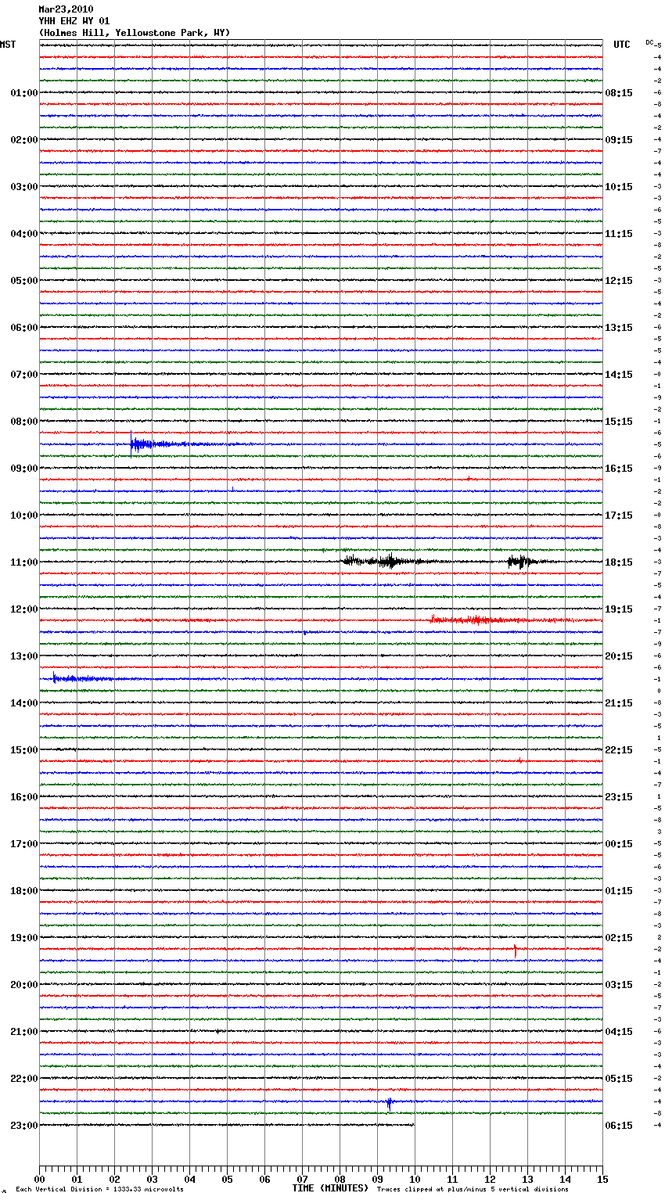This screenshot has height=1200, width=665.
Task: Click the 23:15 UTC time label
Action: click(619, 797)
